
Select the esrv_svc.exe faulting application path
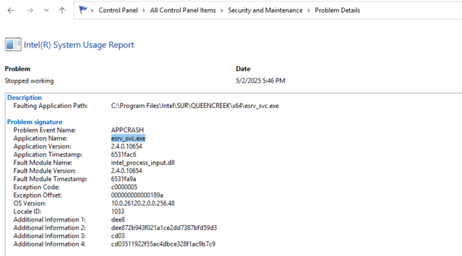195,106
